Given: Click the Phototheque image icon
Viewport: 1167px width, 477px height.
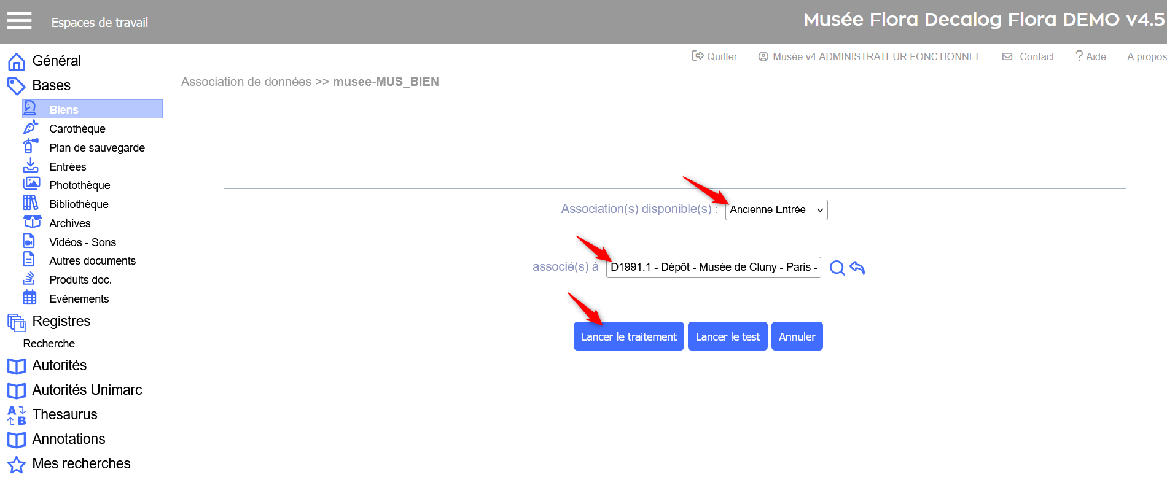Looking at the screenshot, I should point(31,184).
